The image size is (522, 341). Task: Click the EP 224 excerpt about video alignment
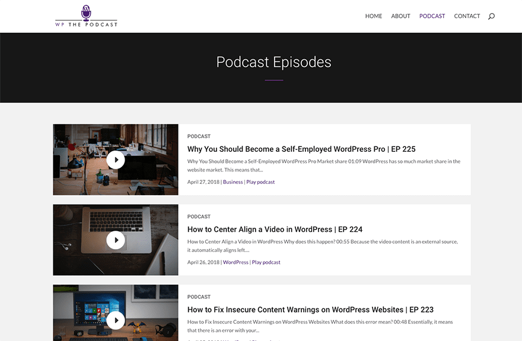tap(323, 246)
